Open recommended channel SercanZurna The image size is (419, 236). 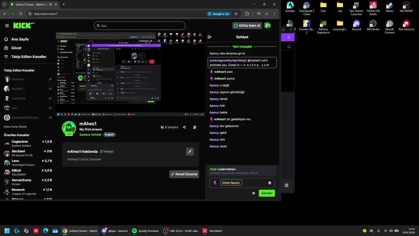[x=28, y=182]
